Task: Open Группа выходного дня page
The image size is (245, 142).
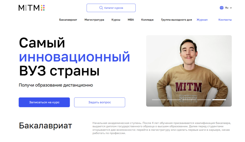Action: coord(176,20)
